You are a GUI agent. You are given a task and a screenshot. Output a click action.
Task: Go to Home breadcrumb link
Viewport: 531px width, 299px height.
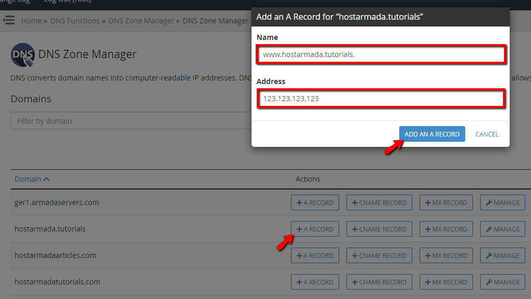coord(31,21)
